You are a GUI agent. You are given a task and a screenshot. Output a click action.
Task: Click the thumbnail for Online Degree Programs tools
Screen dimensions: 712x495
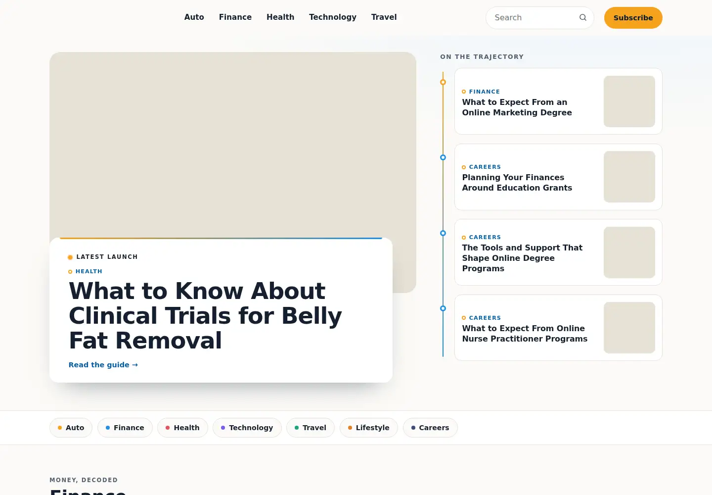(629, 252)
